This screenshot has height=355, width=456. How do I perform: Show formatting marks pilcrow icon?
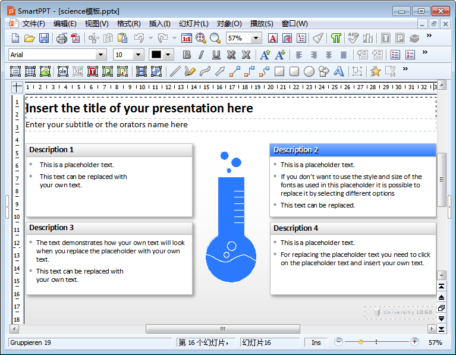pyautogui.click(x=336, y=38)
